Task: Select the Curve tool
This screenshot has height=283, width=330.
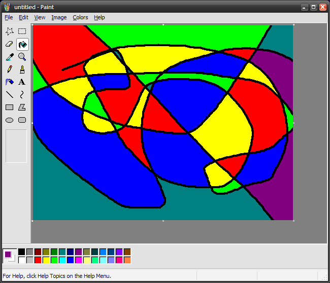Action: click(22, 95)
